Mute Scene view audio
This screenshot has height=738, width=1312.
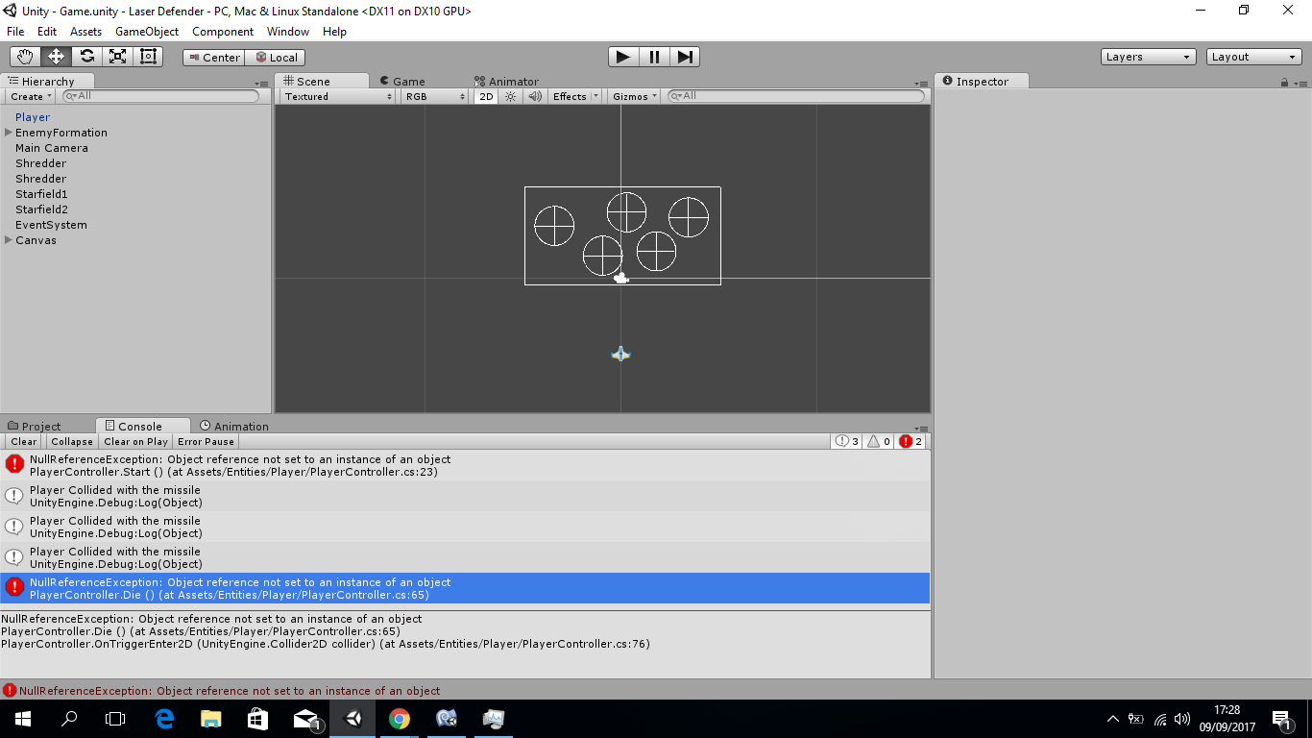click(x=534, y=96)
